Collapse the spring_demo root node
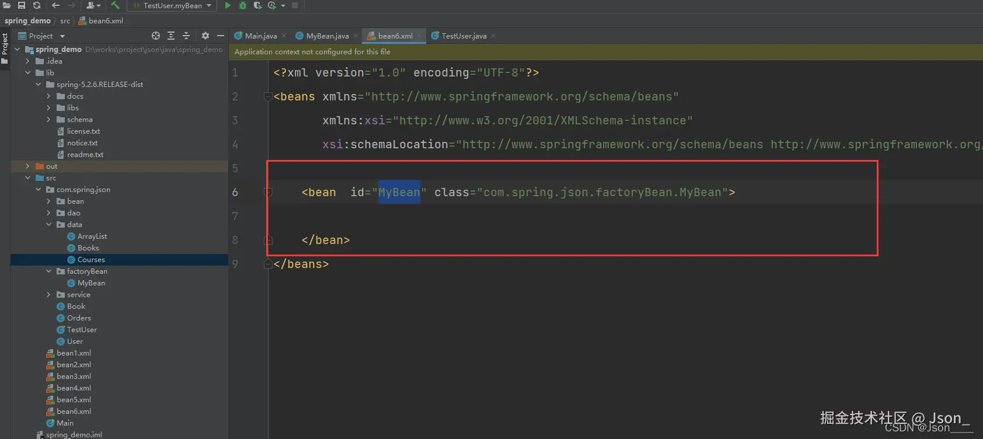Viewport: 983px width, 439px height. [x=18, y=50]
